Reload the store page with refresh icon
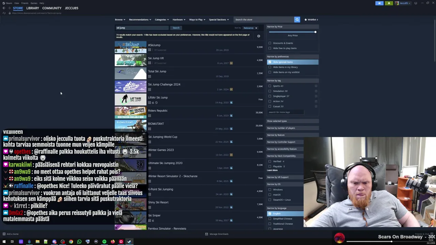 tap(4, 13)
